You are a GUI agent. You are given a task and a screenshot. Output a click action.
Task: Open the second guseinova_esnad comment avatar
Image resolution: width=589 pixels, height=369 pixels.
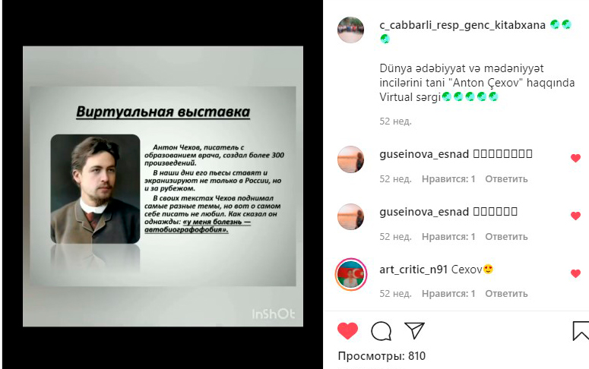tap(350, 217)
